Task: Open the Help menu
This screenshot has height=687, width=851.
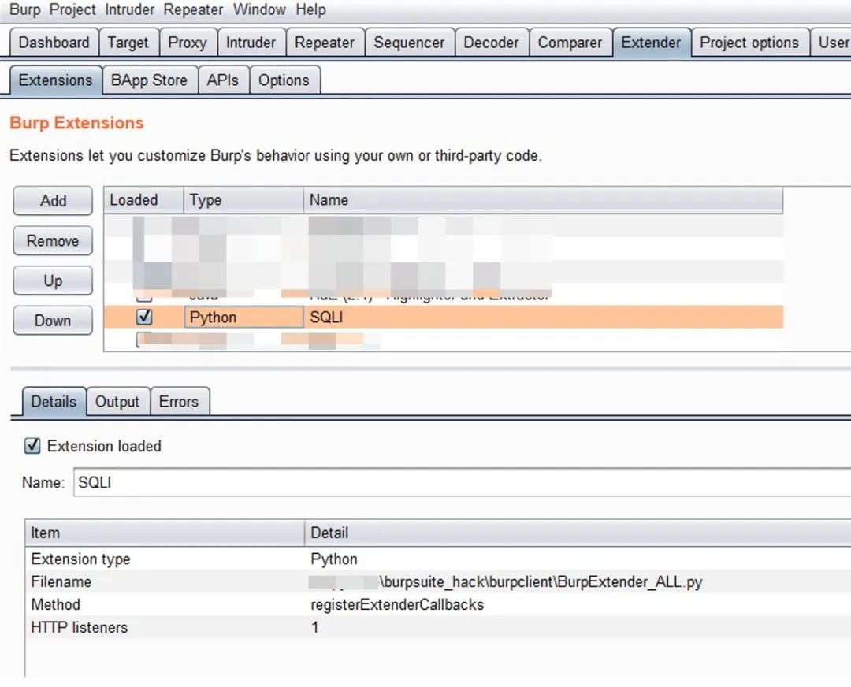Action: click(x=311, y=9)
